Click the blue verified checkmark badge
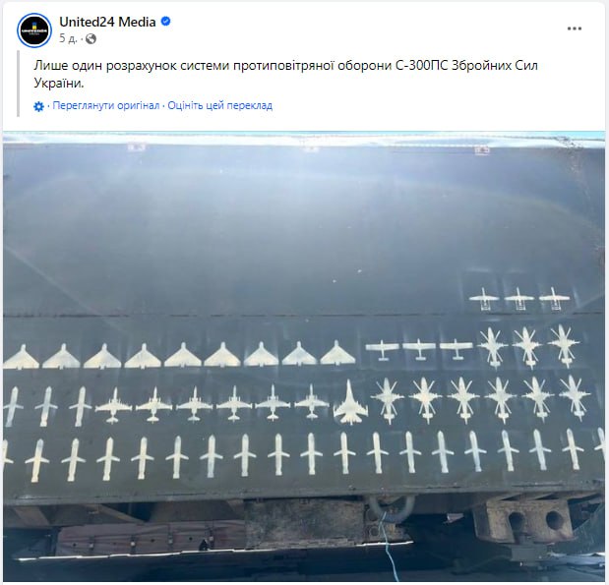Image resolution: width=609 pixels, height=585 pixels. click(x=166, y=22)
